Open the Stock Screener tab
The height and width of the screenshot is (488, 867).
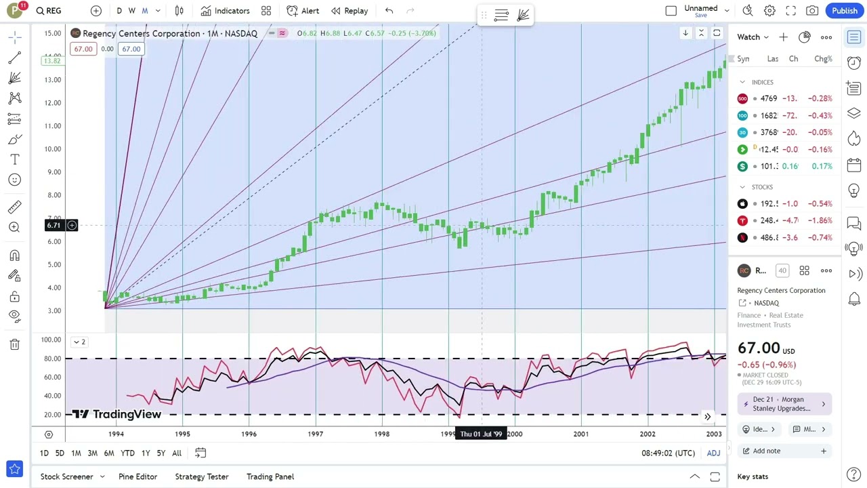[x=66, y=476]
